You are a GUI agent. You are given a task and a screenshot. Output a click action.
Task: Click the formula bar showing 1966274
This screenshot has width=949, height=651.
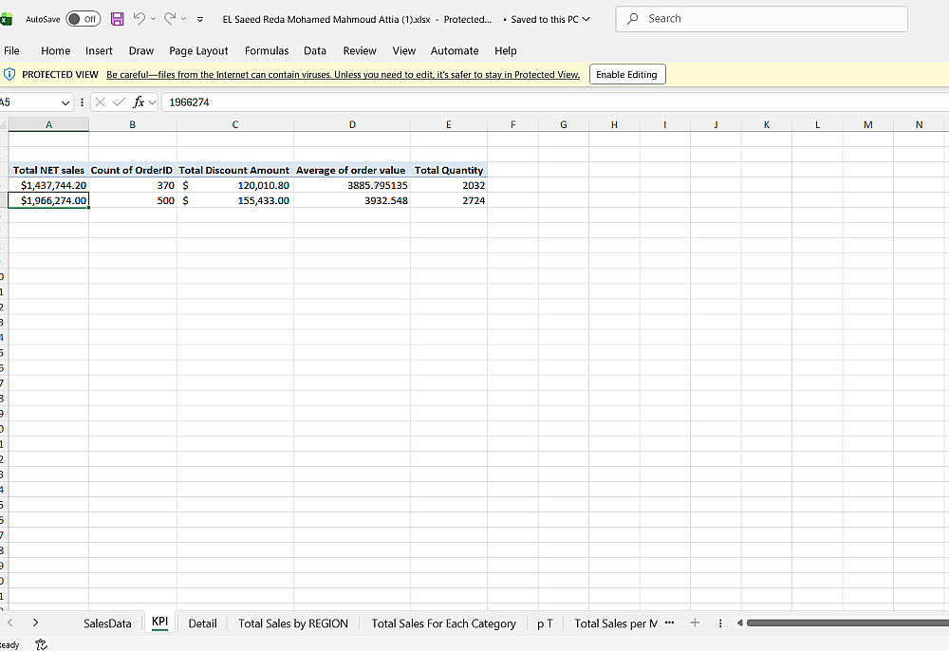tap(554, 102)
